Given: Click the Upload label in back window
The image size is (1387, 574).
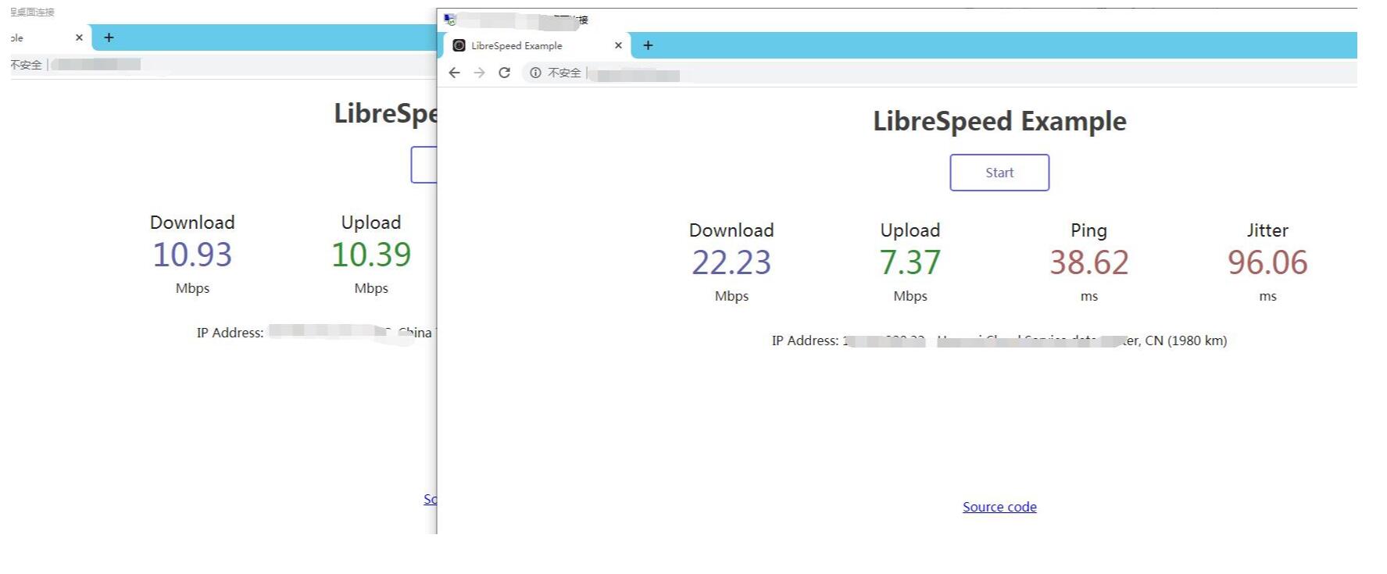Looking at the screenshot, I should click(x=371, y=223).
